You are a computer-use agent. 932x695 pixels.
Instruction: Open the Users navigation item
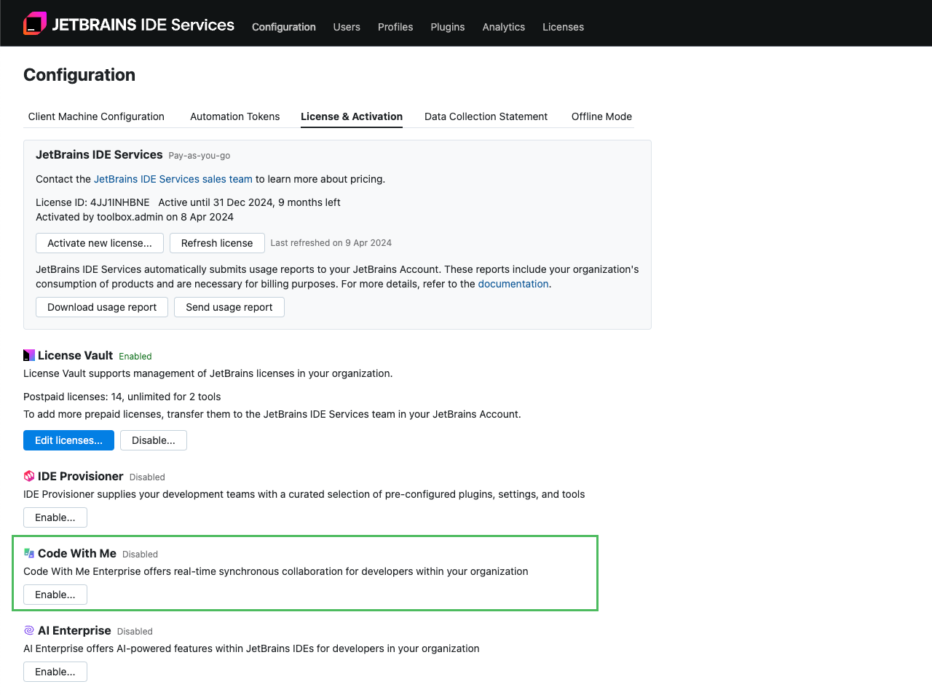pyautogui.click(x=347, y=27)
